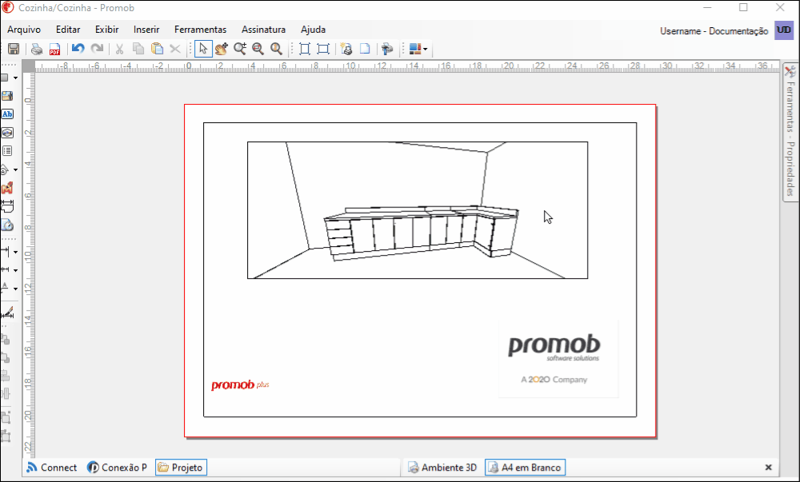Screen dimensions: 800x482
Task: Select the red promob plus logo
Action: 240,385
